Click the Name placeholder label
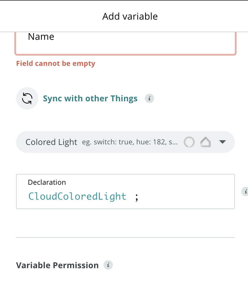 pyautogui.click(x=41, y=37)
